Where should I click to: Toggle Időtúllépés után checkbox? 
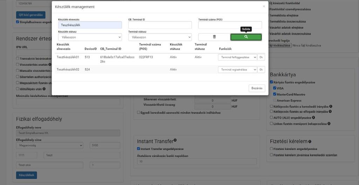point(18,88)
